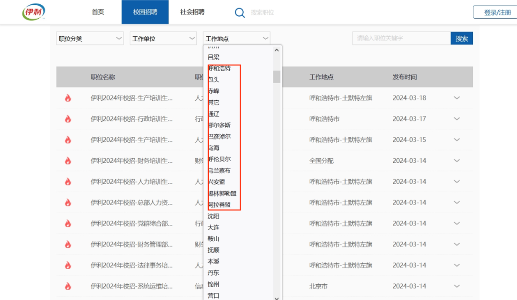Select 大连 in location list
Screen dimensions: 517x300
point(214,228)
